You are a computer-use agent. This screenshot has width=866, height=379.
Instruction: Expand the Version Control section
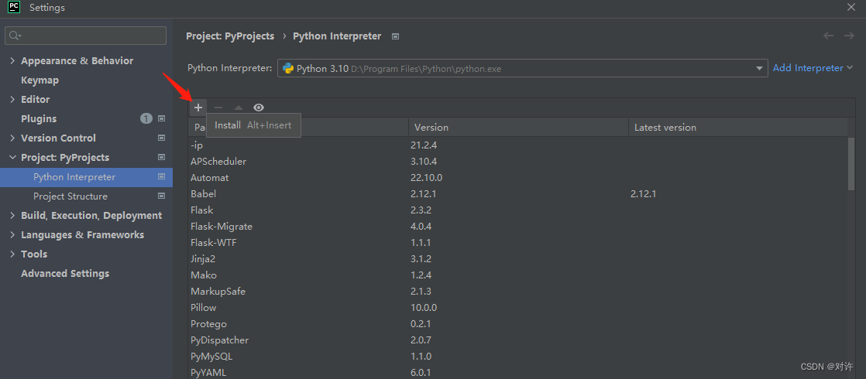pyautogui.click(x=12, y=138)
